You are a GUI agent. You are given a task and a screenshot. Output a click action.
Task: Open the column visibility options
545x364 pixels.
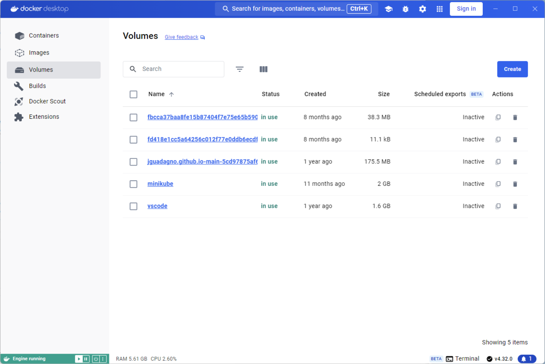(x=263, y=69)
